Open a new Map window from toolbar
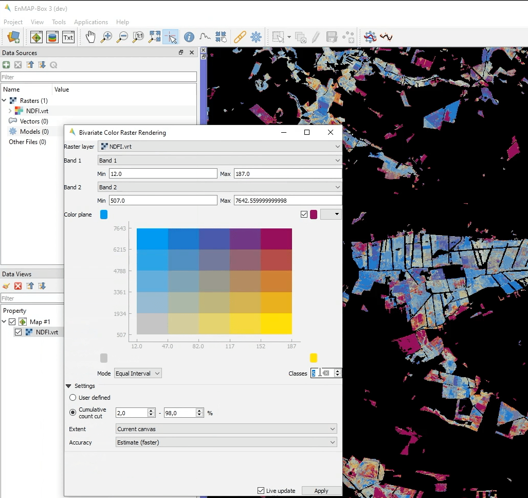The height and width of the screenshot is (498, 528). [37, 37]
